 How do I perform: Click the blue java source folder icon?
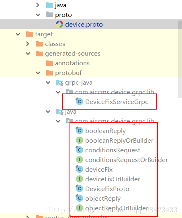tap(49, 5)
